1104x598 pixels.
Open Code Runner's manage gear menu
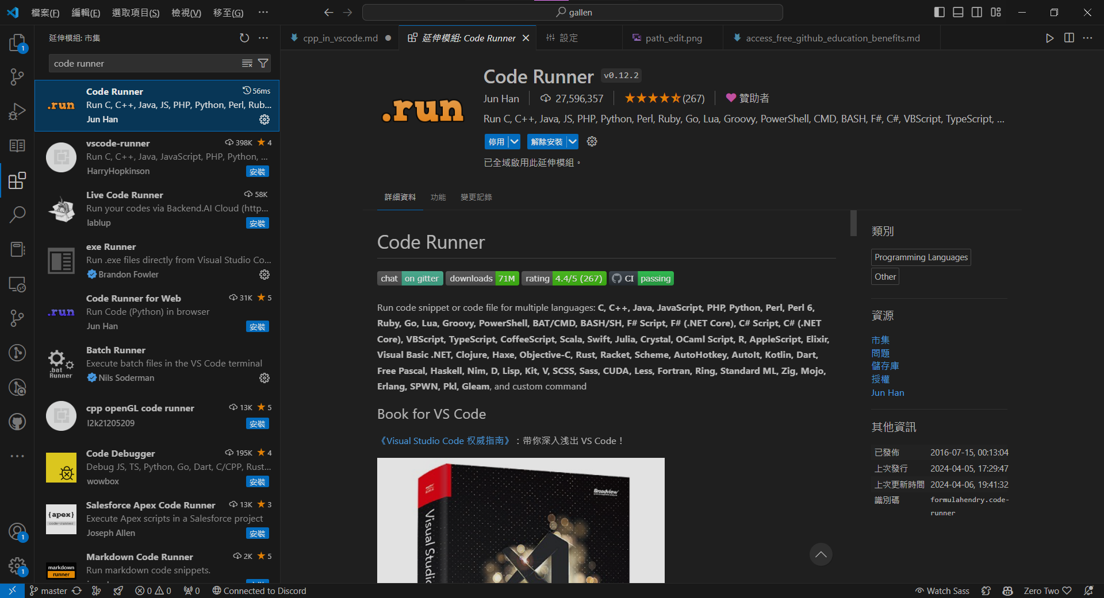pyautogui.click(x=264, y=119)
